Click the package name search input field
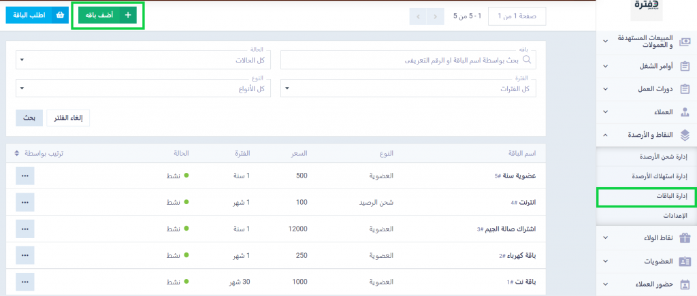This screenshot has height=296, width=697. click(408, 61)
